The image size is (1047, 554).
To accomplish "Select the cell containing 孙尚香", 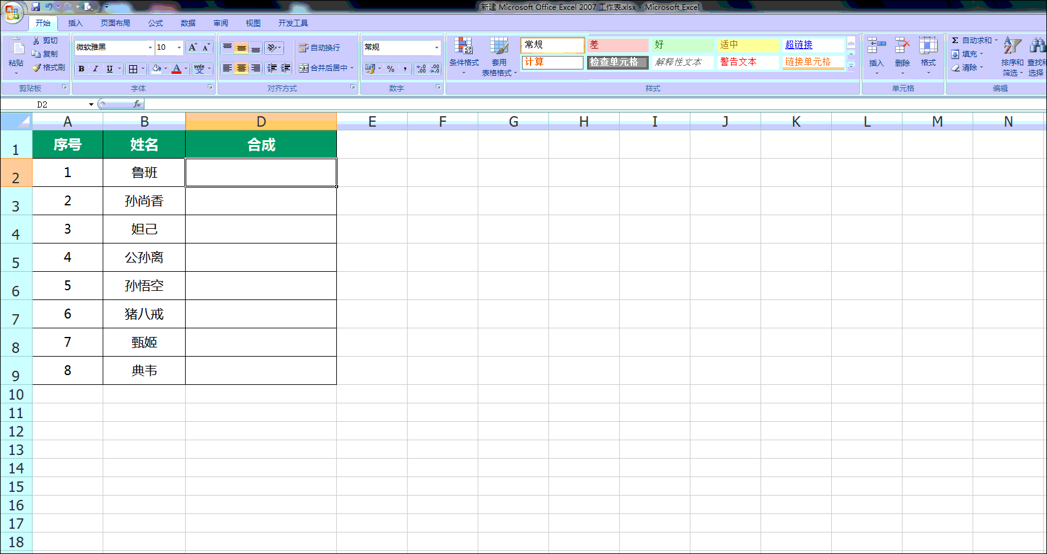I will point(144,201).
